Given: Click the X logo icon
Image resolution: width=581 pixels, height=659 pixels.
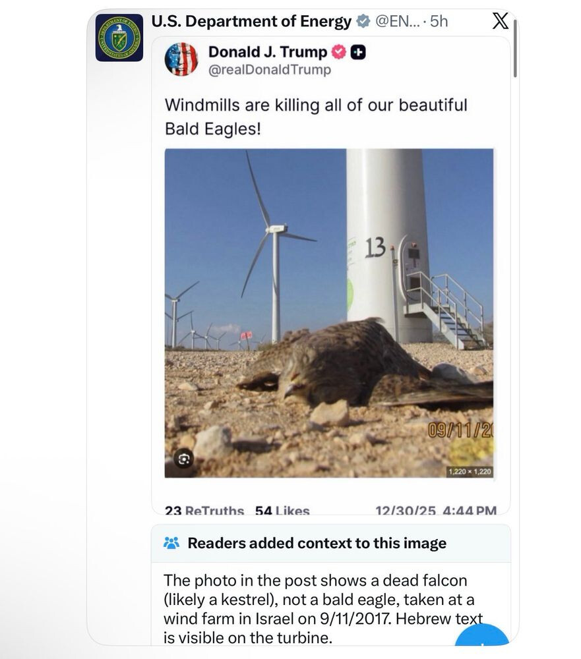Looking at the screenshot, I should (501, 21).
